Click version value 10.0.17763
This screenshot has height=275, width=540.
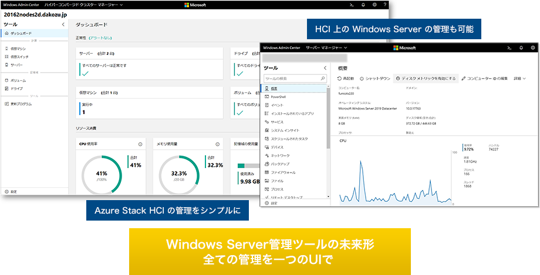(x=414, y=108)
